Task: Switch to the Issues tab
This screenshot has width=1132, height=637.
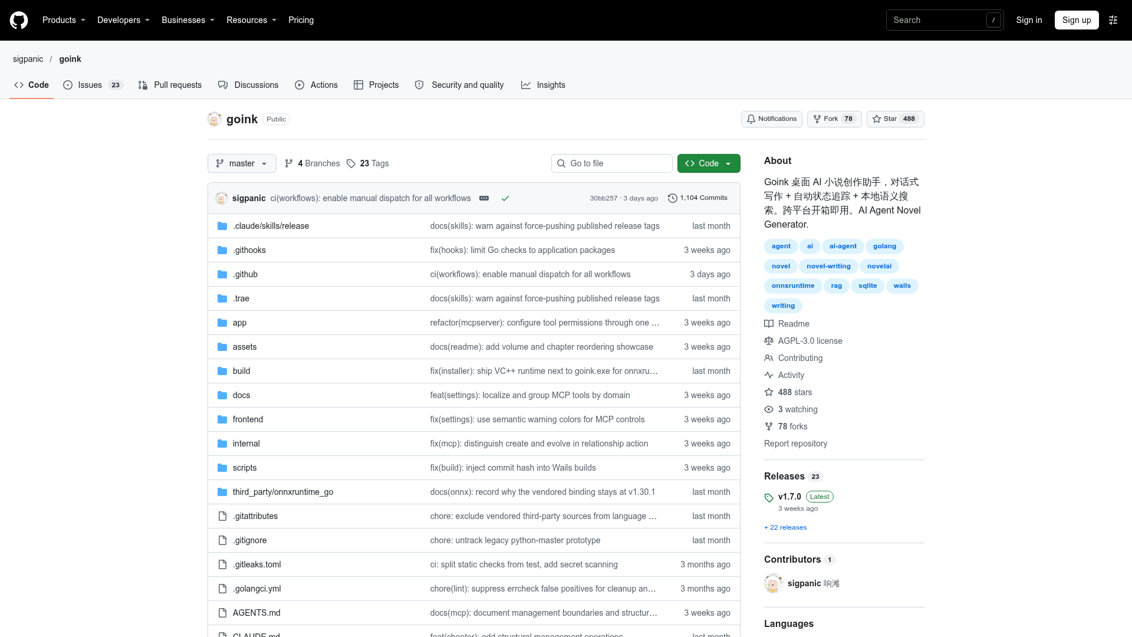Action: tap(93, 85)
